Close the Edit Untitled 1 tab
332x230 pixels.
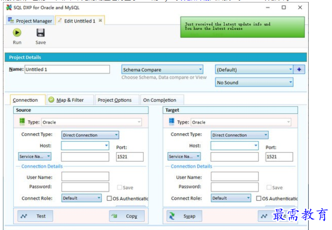point(100,20)
